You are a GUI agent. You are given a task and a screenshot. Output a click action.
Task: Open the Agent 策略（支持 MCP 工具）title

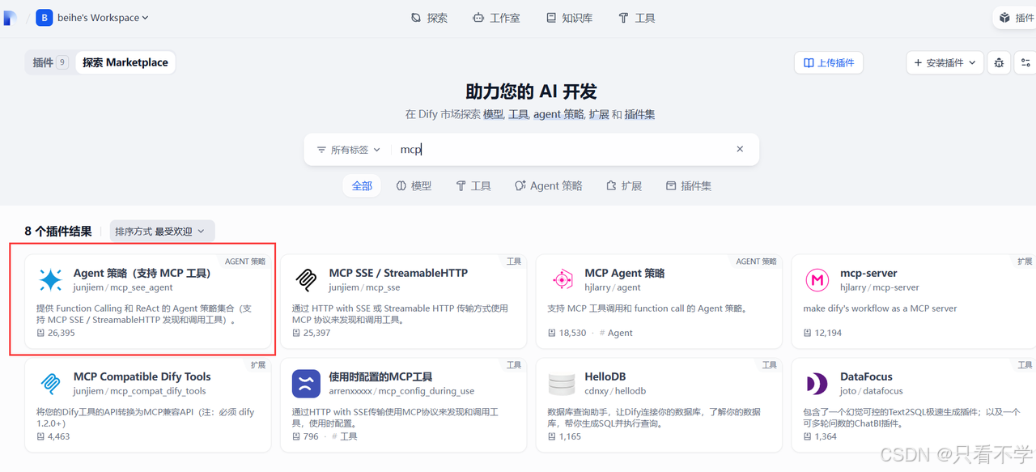click(142, 273)
